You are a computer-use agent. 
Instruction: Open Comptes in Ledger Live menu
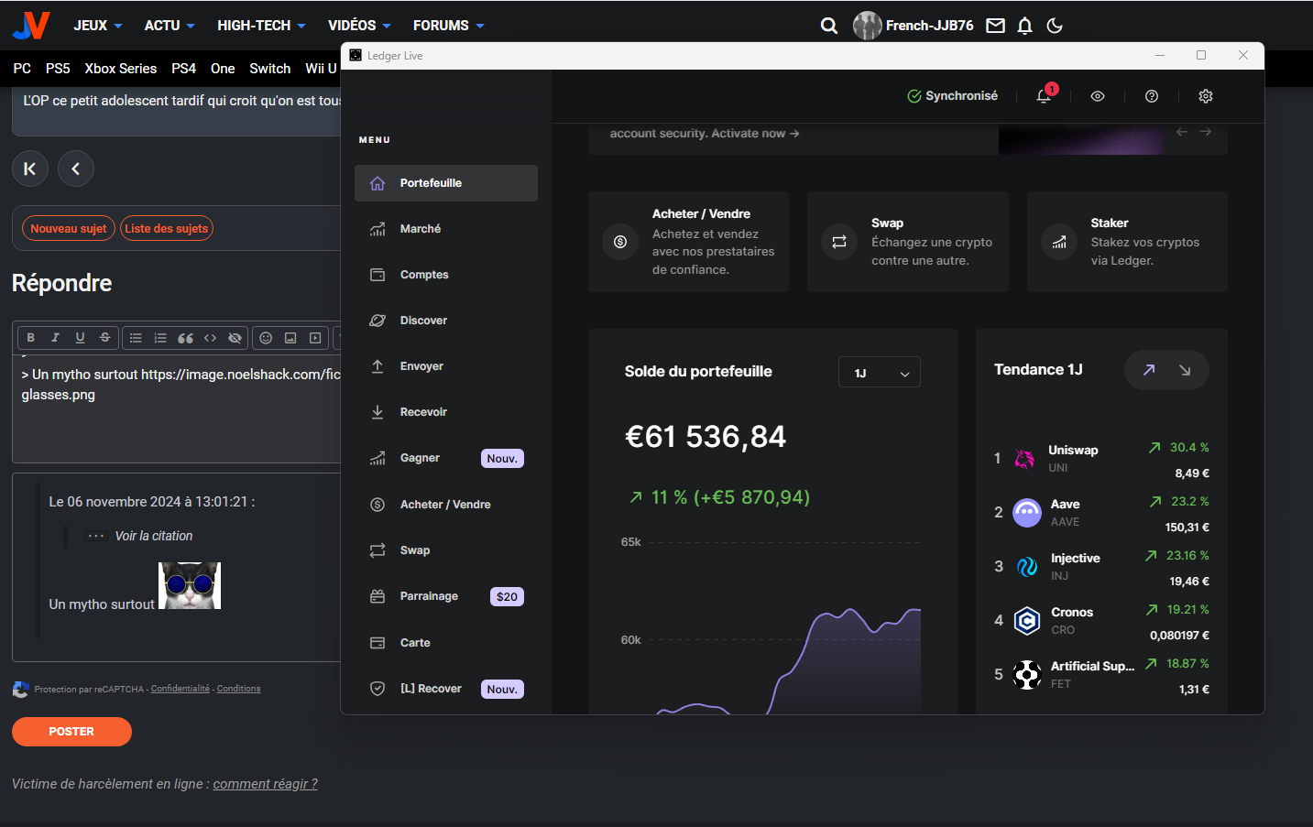(446, 275)
